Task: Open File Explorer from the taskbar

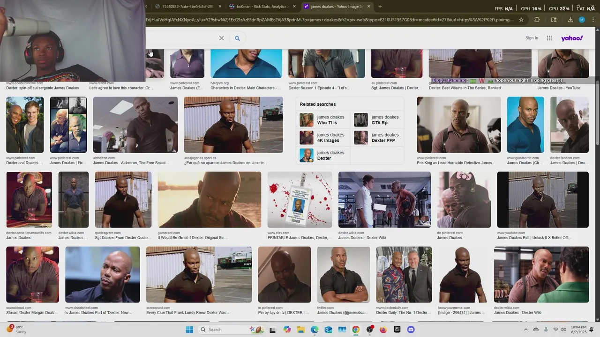Action: click(x=300, y=330)
